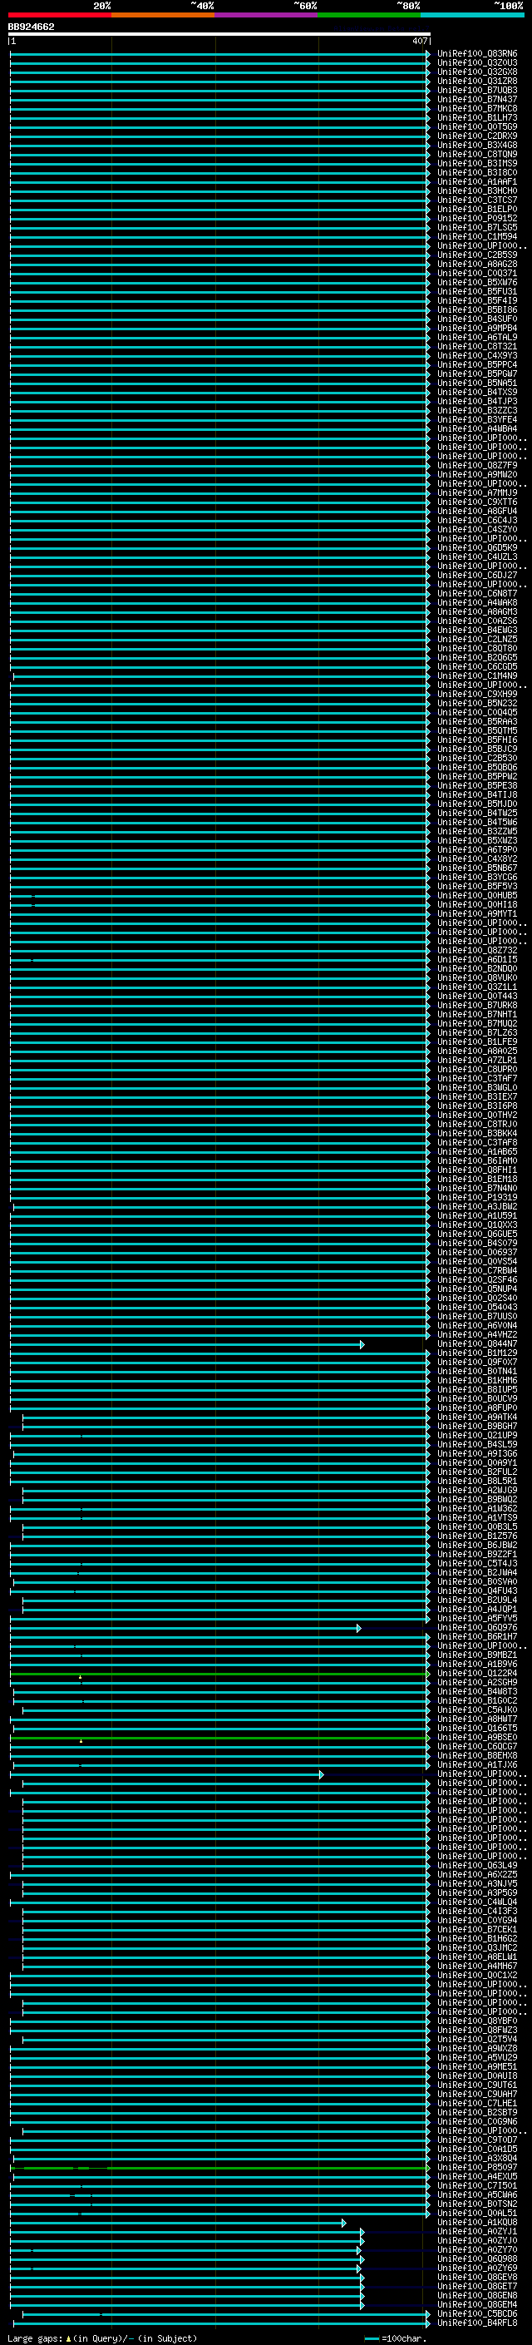
Task: Select hit UniRef100_Q8GEV8
Action: point(476,2278)
